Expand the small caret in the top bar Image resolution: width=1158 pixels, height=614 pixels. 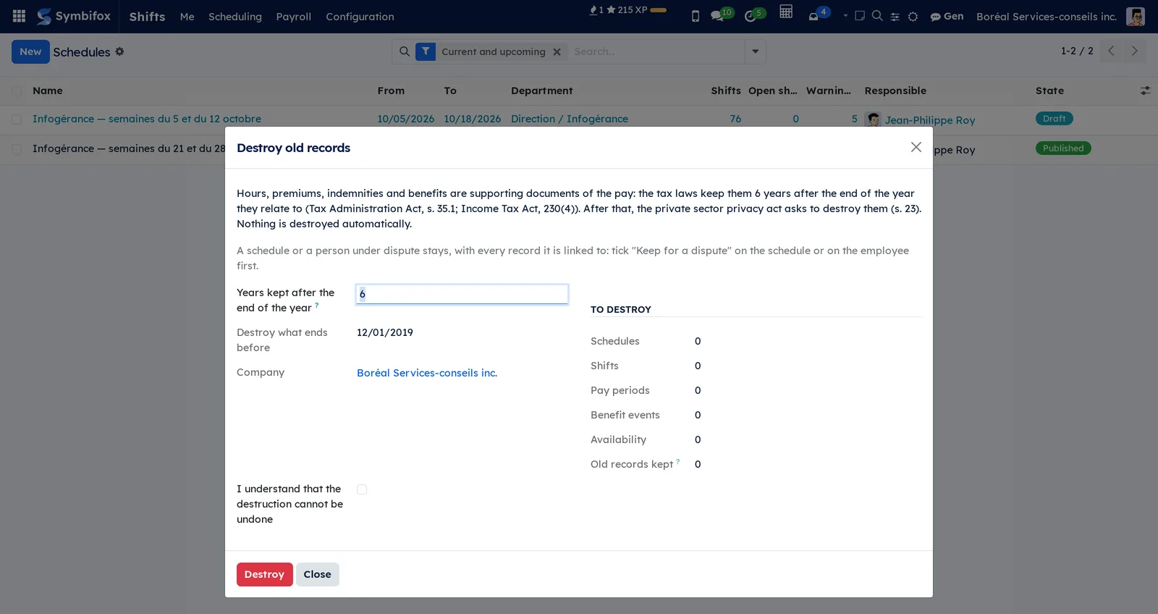click(x=845, y=15)
